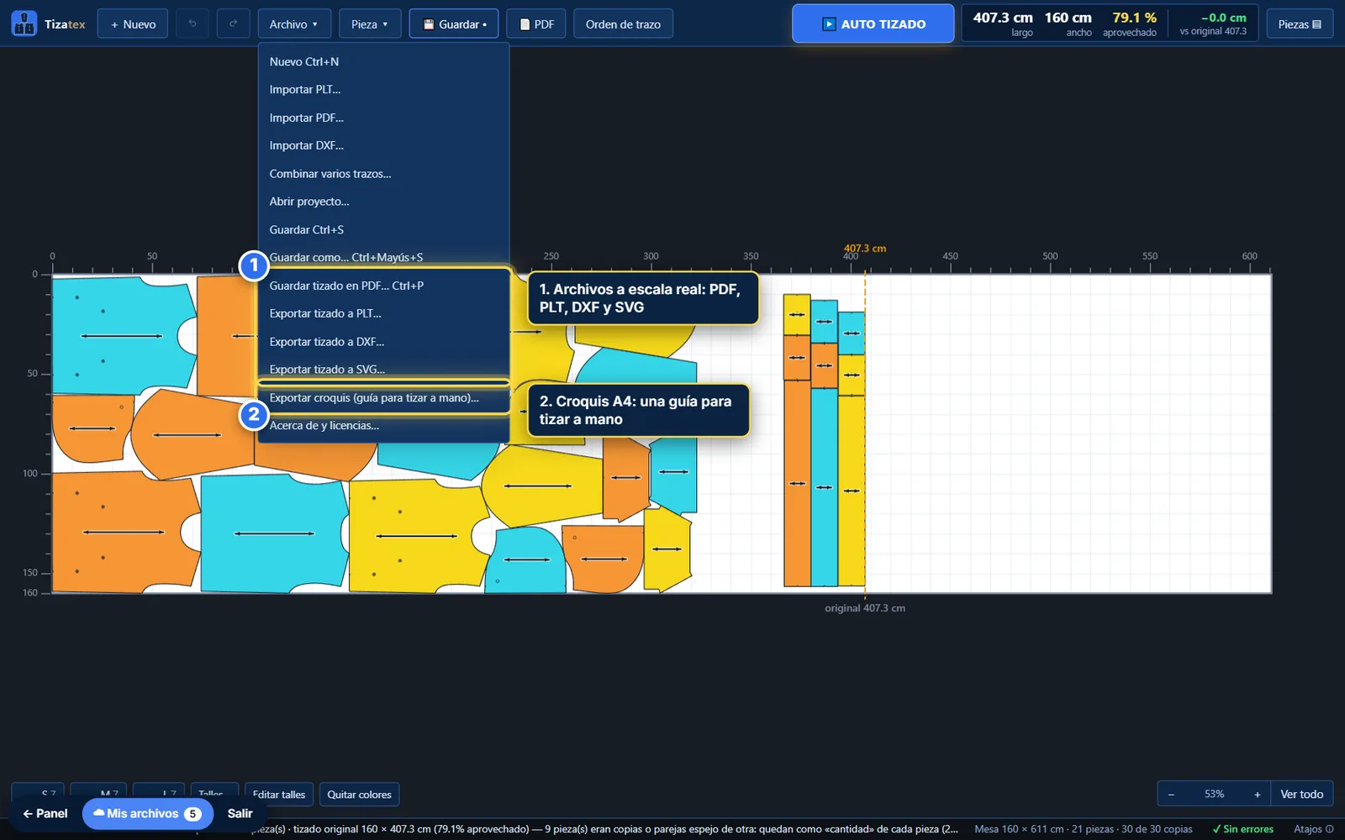Expand the Pieza dropdown menu

coord(370,24)
